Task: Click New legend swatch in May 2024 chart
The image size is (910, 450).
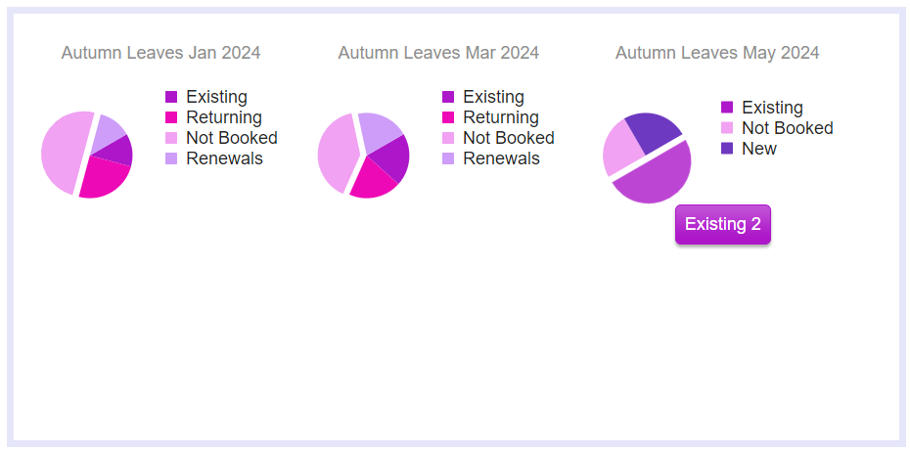Action: pyautogui.click(x=727, y=149)
